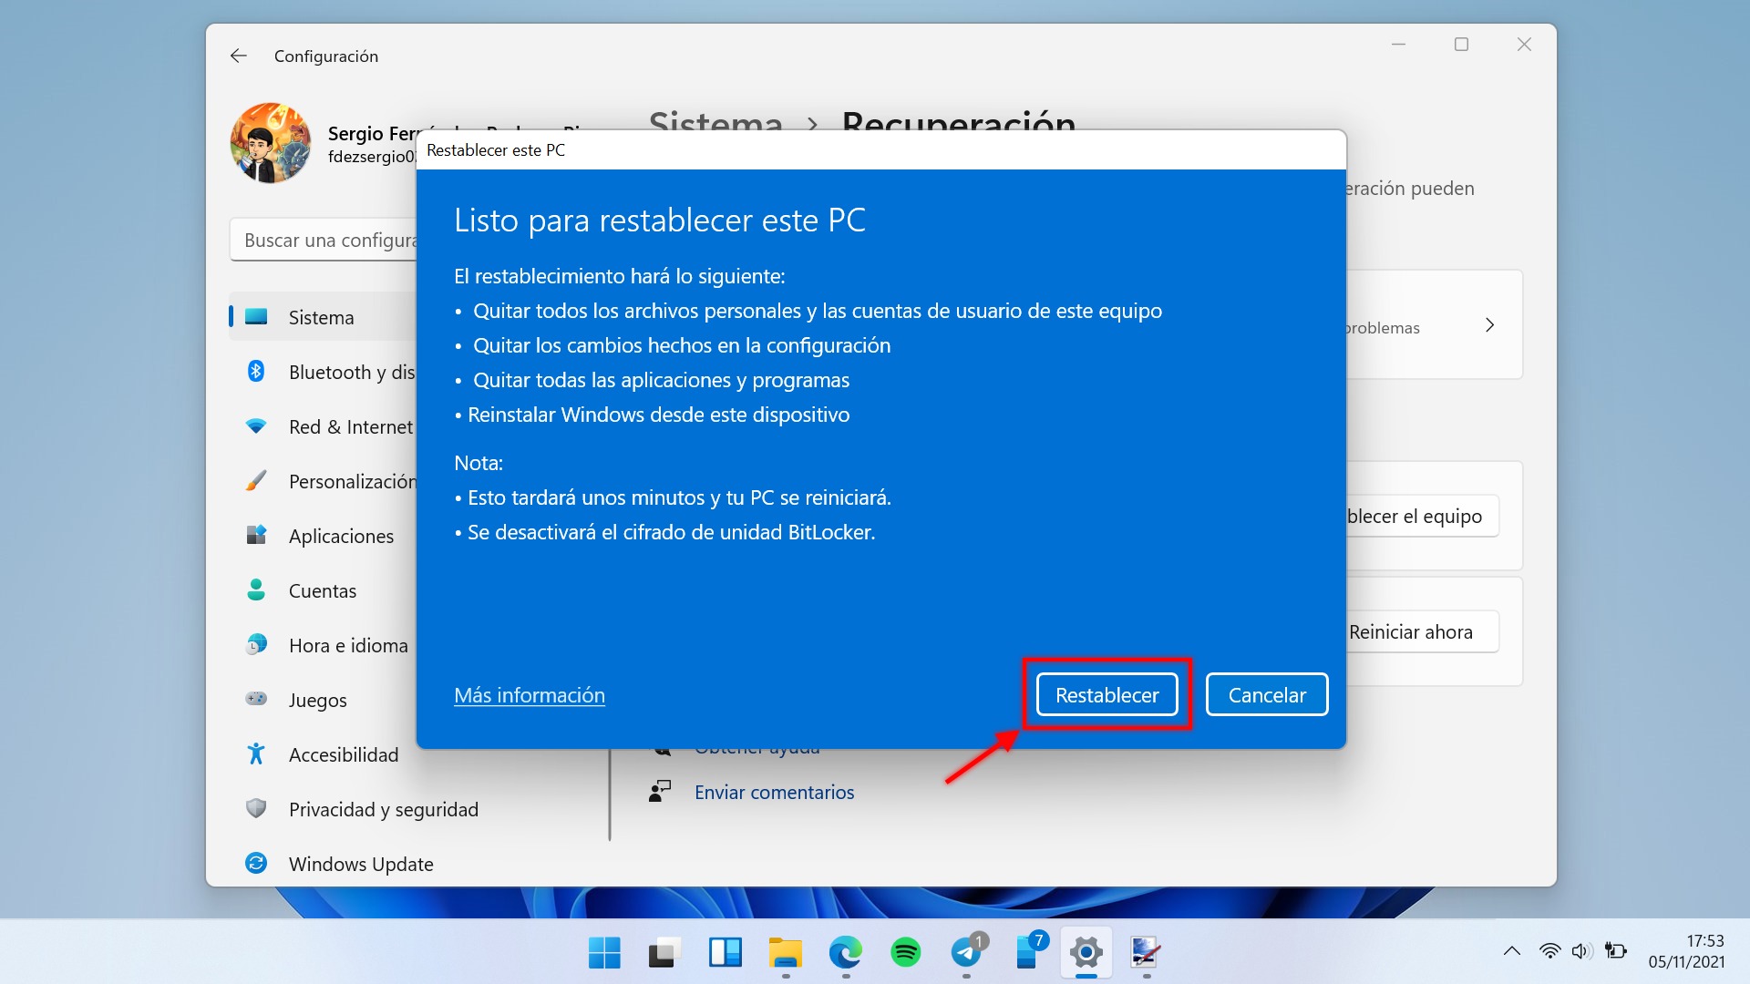Expand the solucionador de problemas chevron
Viewport: 1750px width, 984px height.
tap(1489, 325)
